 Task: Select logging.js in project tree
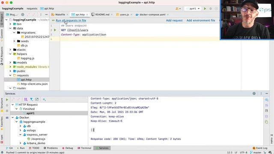point(27,58)
